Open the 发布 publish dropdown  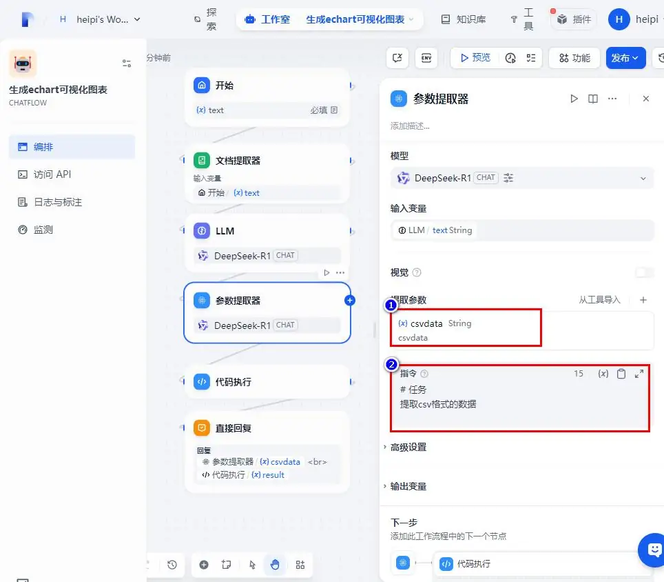tap(625, 58)
